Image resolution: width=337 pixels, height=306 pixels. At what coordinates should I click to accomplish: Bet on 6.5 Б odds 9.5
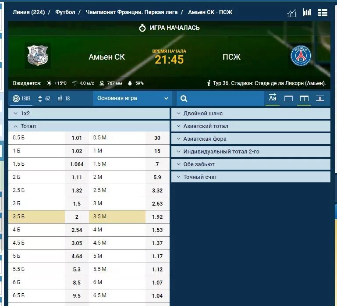point(77,295)
